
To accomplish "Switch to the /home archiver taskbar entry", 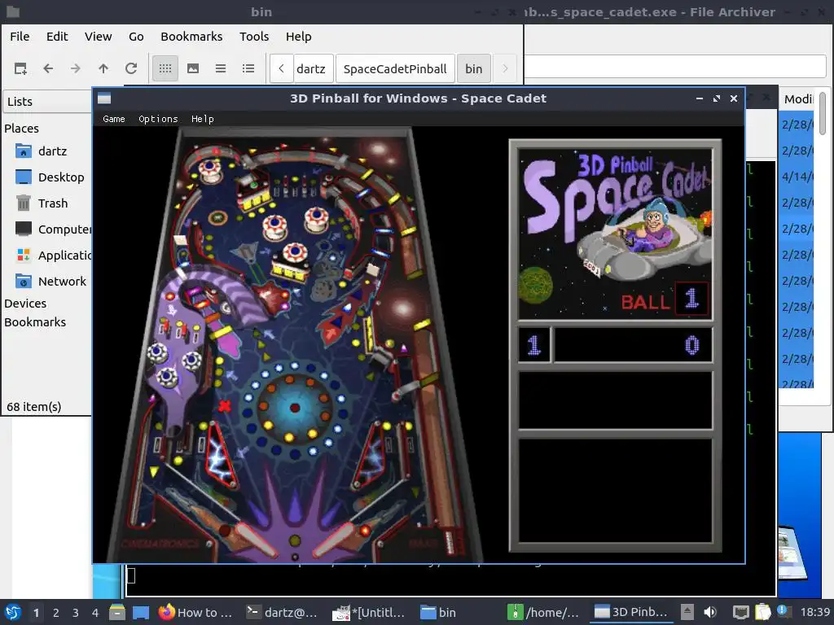I will click(543, 612).
